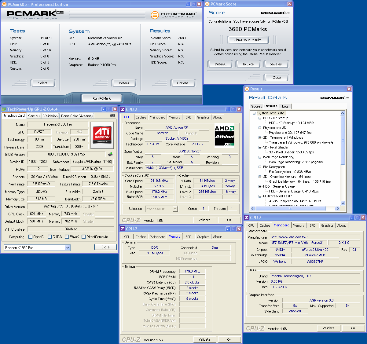This screenshot has width=367, height=344.
Task: Click the CPU-Z Mainboard window title icon
Action: pos(247,218)
